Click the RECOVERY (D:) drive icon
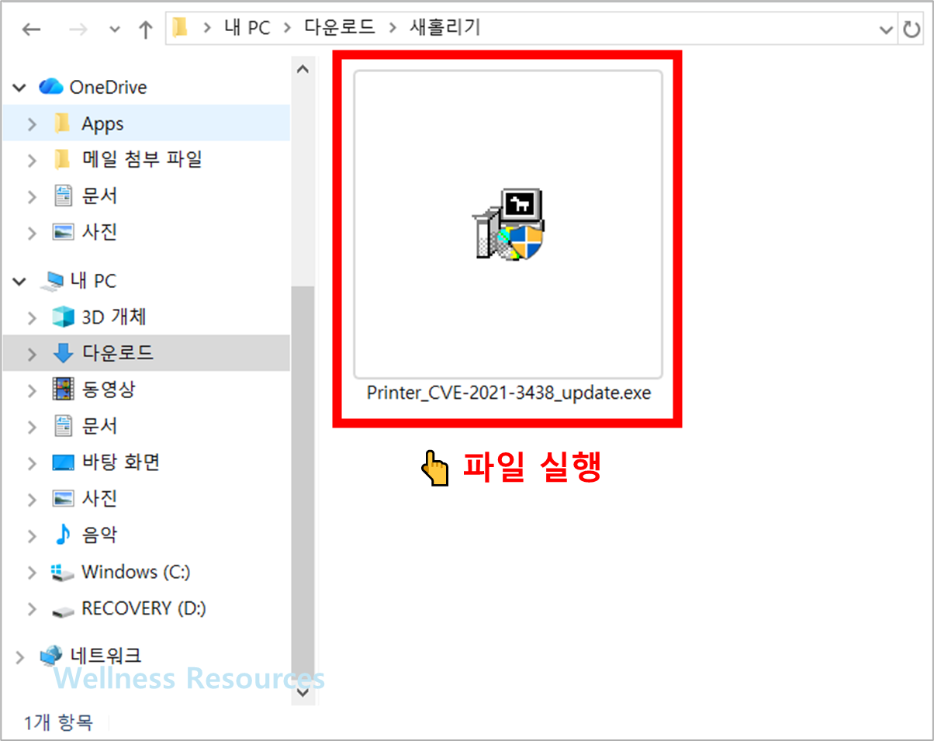 pyautogui.click(x=63, y=611)
